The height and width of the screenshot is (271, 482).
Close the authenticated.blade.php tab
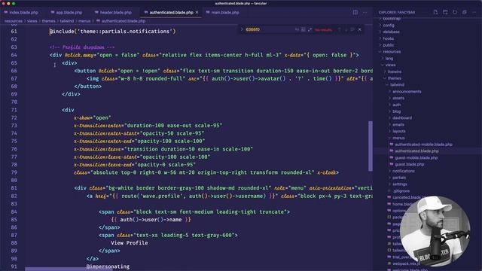(197, 13)
